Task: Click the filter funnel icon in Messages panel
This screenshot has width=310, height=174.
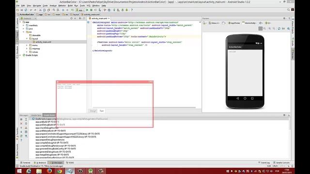Action: (26, 136)
